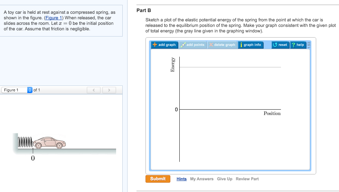
Task: Click Review Part
Action: point(247,179)
